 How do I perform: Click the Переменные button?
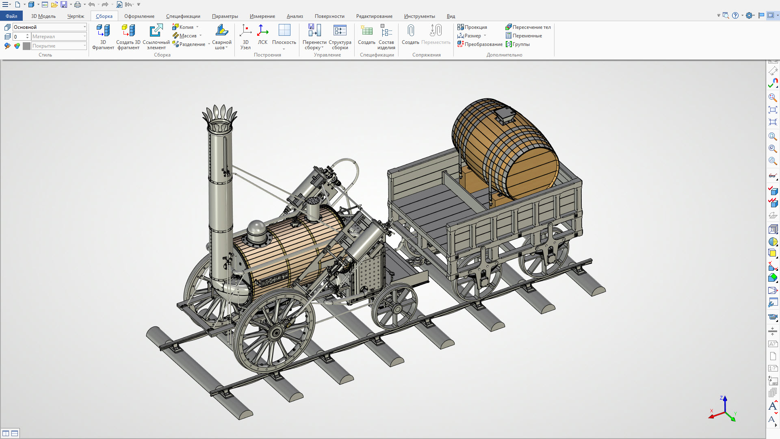(524, 36)
